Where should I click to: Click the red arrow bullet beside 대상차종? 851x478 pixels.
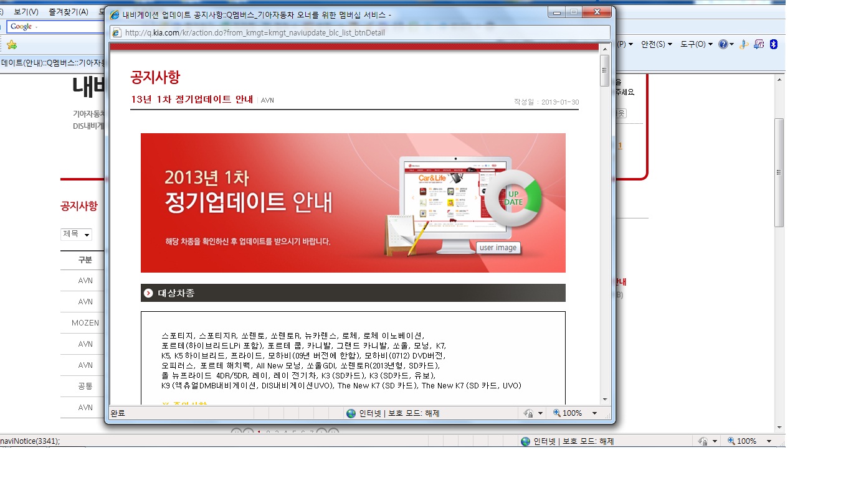click(148, 293)
